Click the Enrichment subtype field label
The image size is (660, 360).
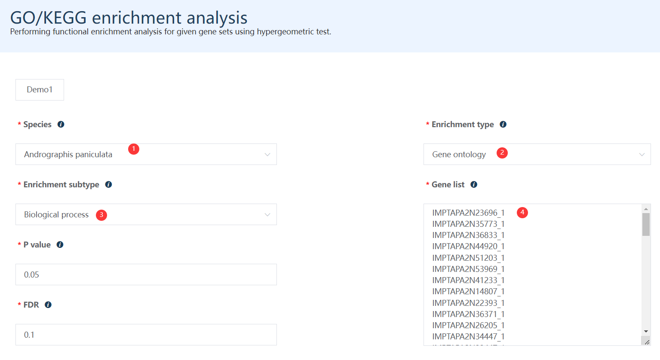click(61, 184)
